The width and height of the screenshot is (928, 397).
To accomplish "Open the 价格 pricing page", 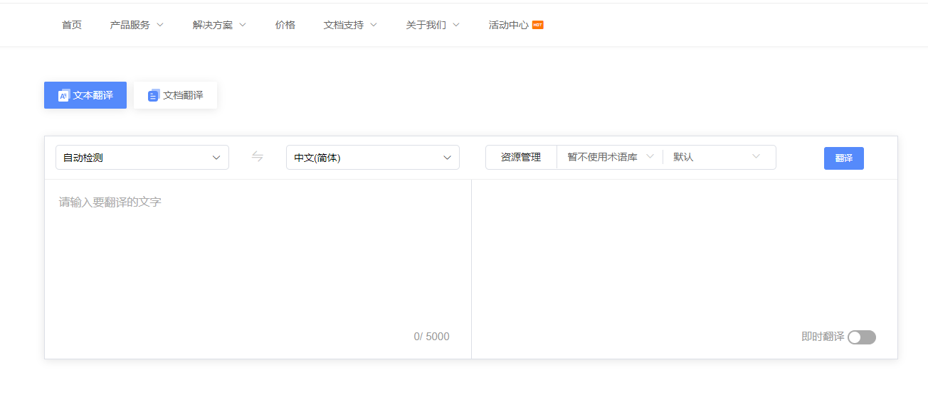I will (x=285, y=25).
